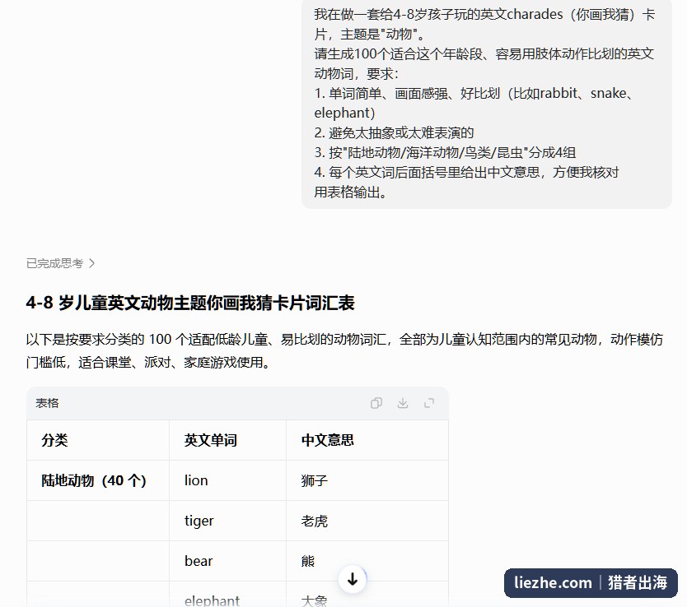The image size is (687, 607).
Task: Click the 分类 column header
Action: (x=98, y=440)
